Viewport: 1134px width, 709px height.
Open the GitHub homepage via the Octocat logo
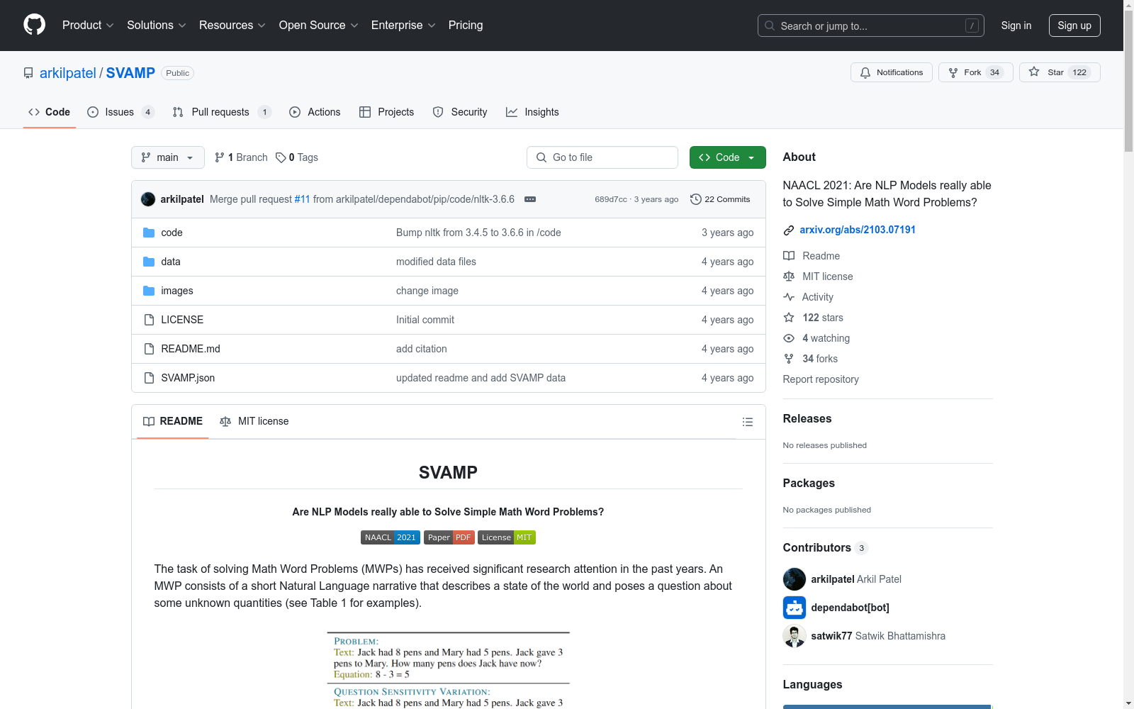(34, 25)
